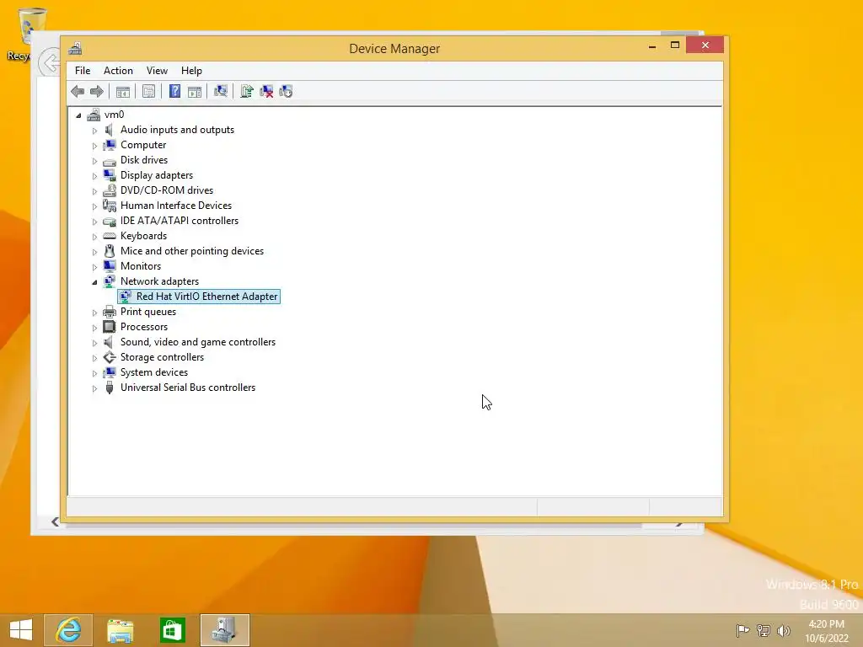Click the IDE ATA/ATAPI controllers icon

(110, 221)
